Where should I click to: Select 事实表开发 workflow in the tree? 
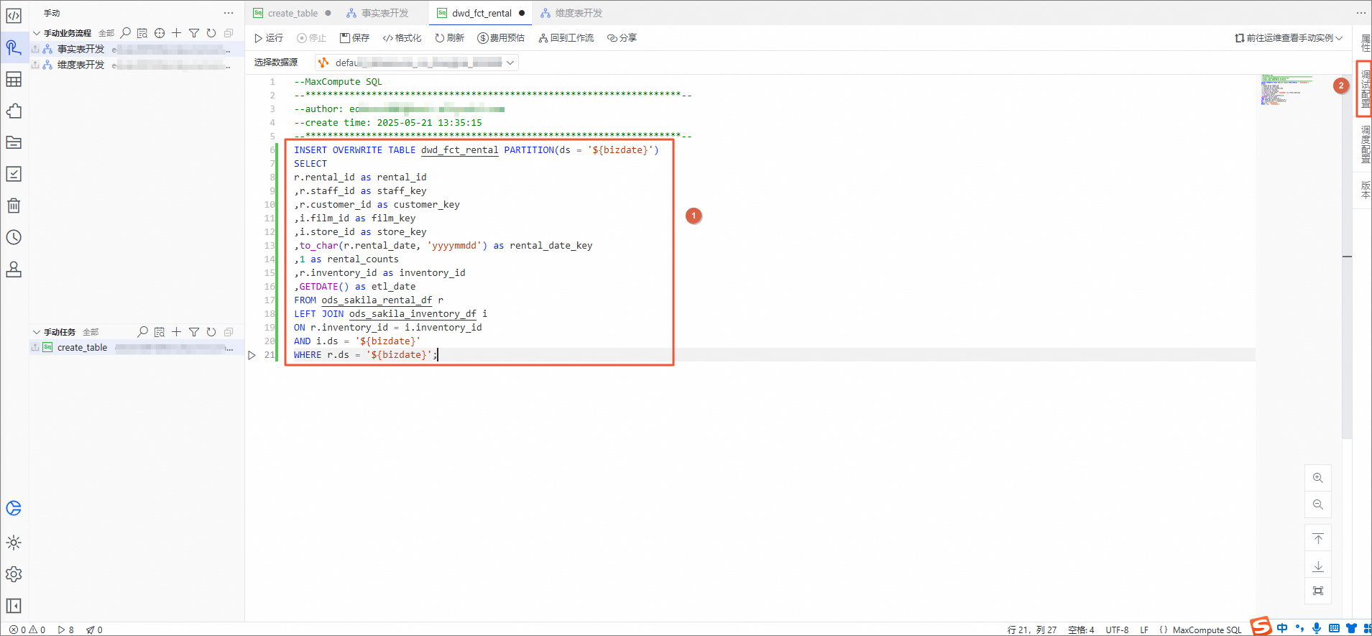137,49
